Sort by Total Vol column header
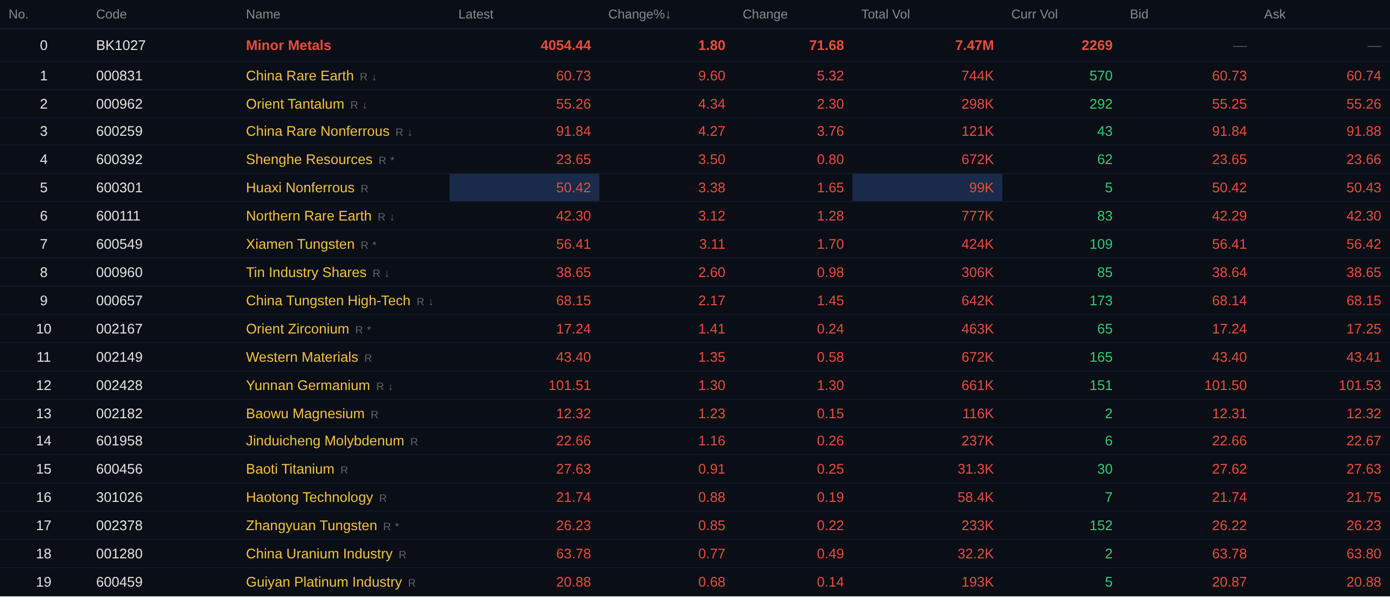 (x=886, y=15)
